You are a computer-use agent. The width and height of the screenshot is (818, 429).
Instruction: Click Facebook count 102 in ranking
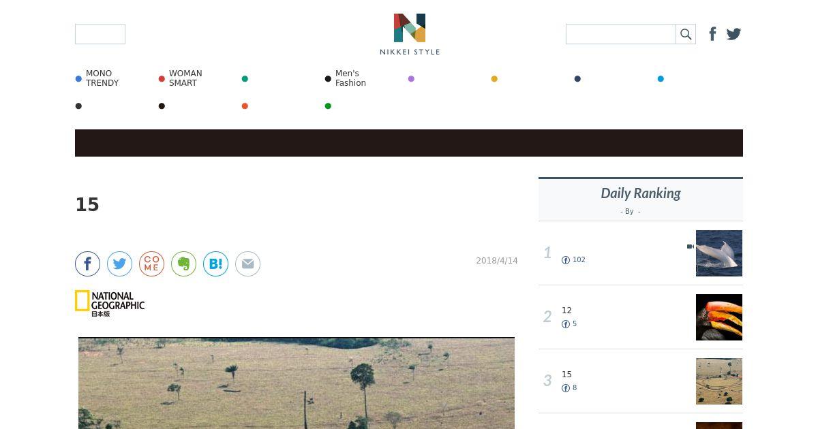click(573, 260)
